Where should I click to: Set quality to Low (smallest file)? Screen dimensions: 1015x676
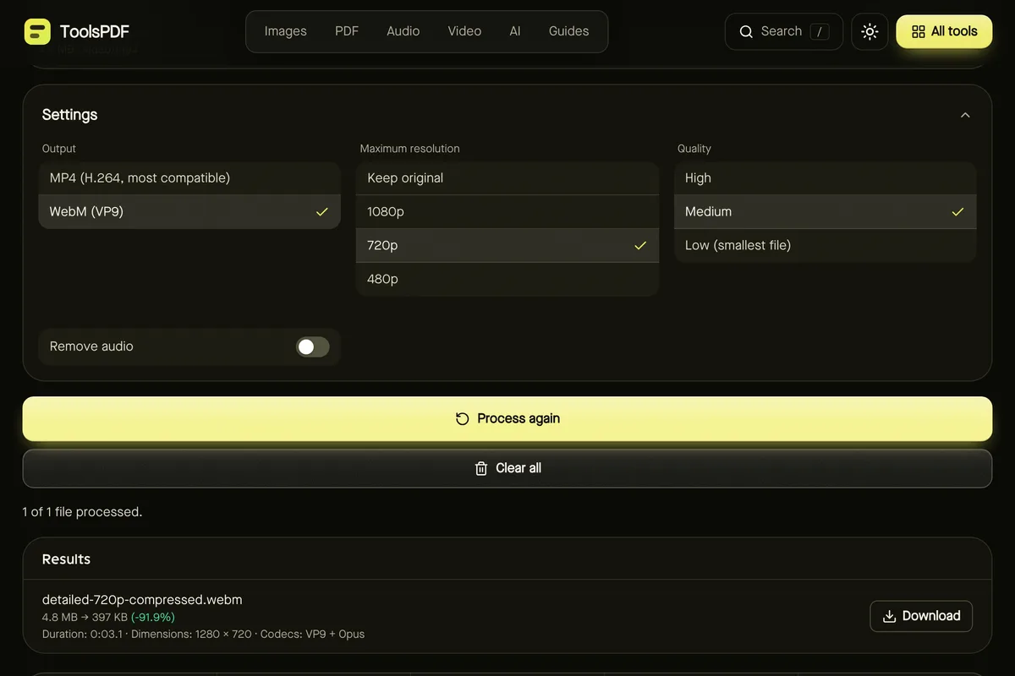tap(826, 246)
